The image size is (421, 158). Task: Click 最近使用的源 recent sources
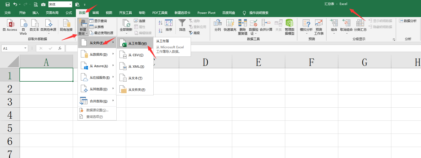coord(101,33)
